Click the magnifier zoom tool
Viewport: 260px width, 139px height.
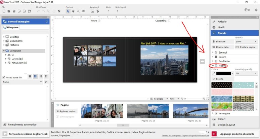click(78, 11)
